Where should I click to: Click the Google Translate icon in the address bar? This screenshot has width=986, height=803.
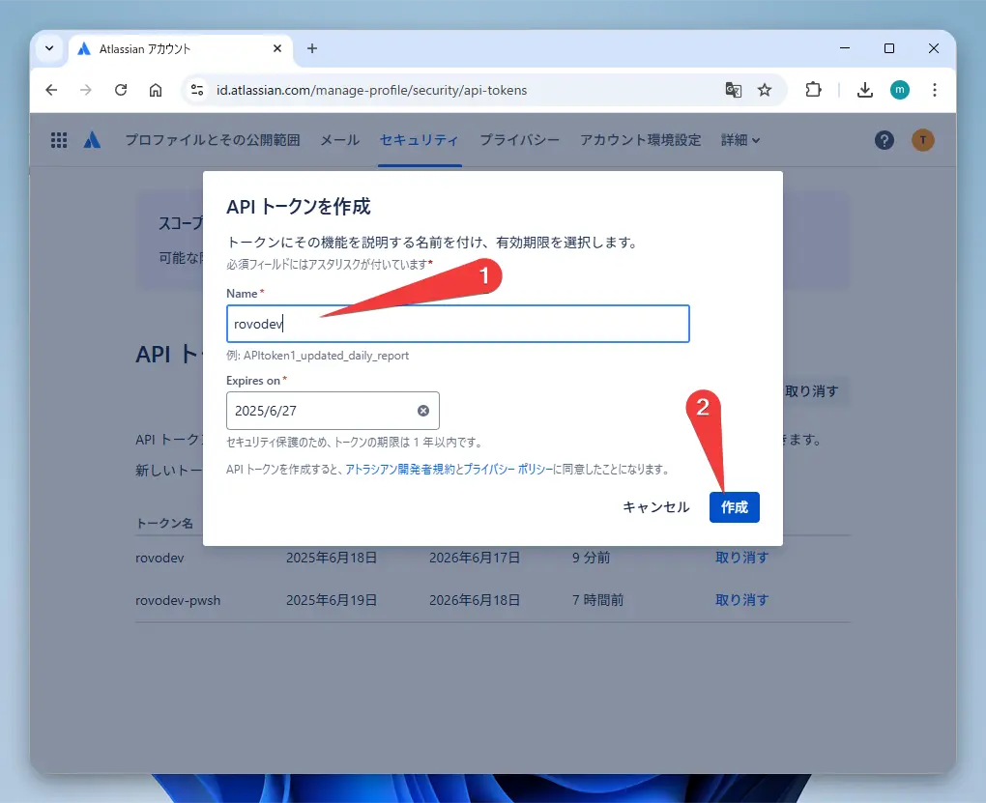(733, 89)
